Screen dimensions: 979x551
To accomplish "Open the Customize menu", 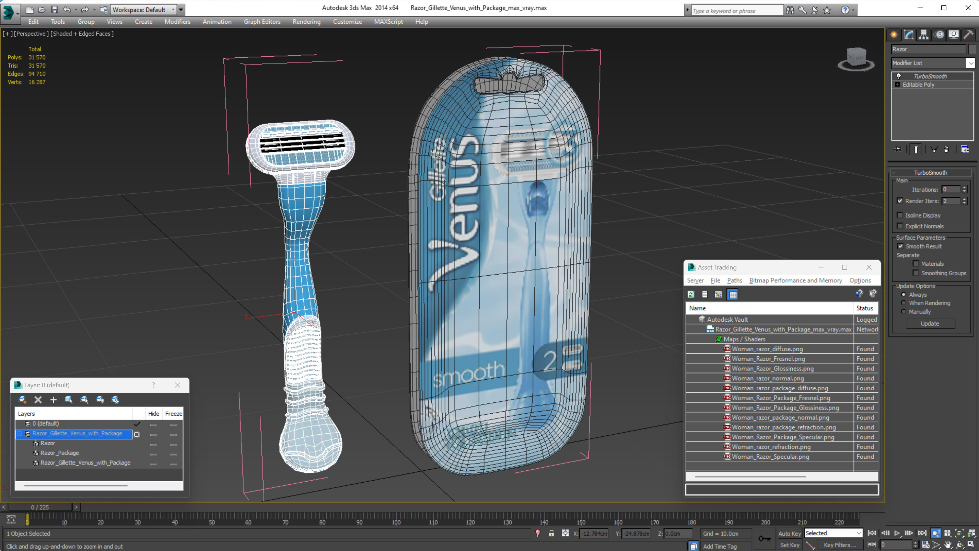I will coord(347,22).
